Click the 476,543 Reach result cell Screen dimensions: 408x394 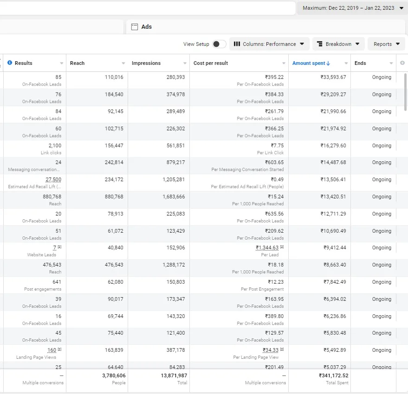52,265
